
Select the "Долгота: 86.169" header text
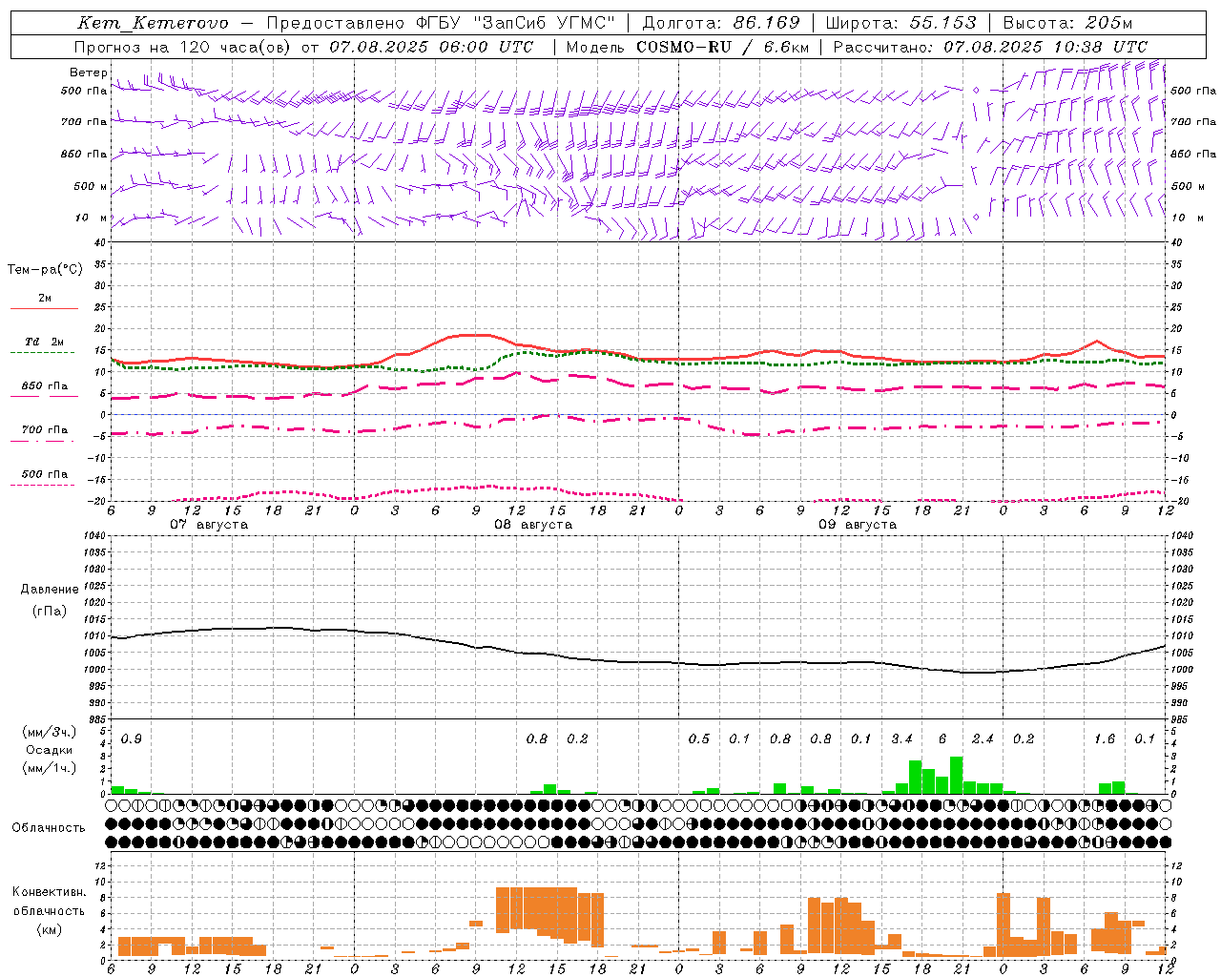coord(721,23)
